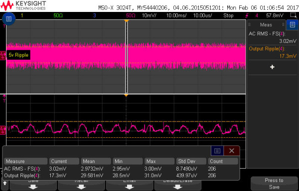Click the statistics panel menu icon
This screenshot has width=299, height=191.
click(217, 151)
